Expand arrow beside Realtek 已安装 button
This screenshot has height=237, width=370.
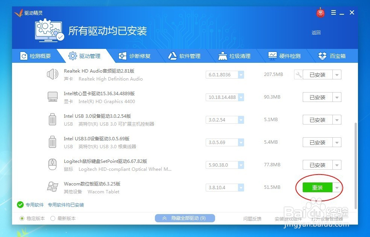click(337, 74)
